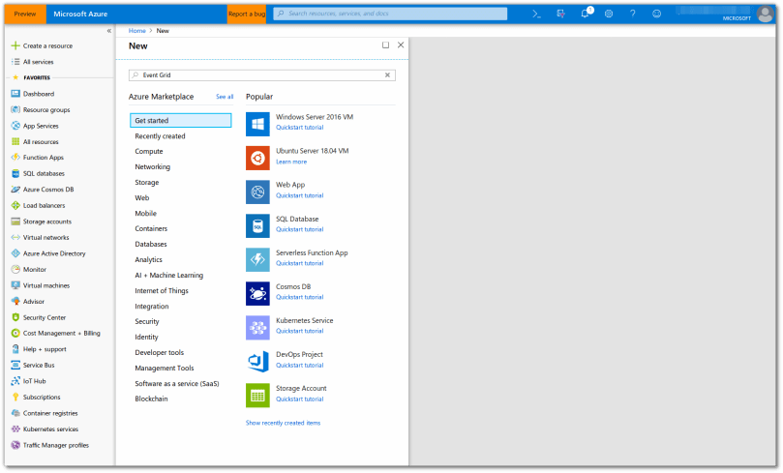This screenshot has width=783, height=473.
Task: Click the Windows Server 2016 VM icon
Action: [x=257, y=123]
